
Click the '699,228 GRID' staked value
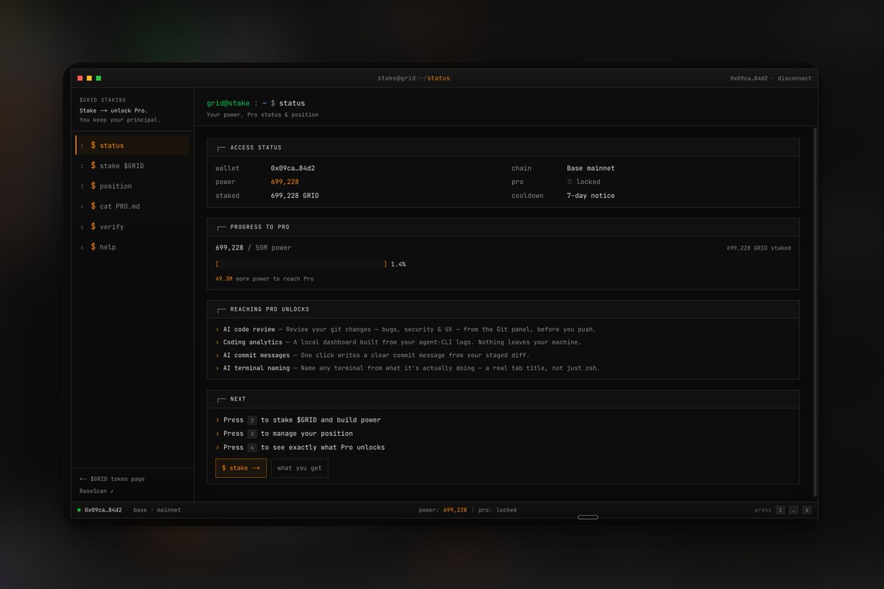point(295,196)
